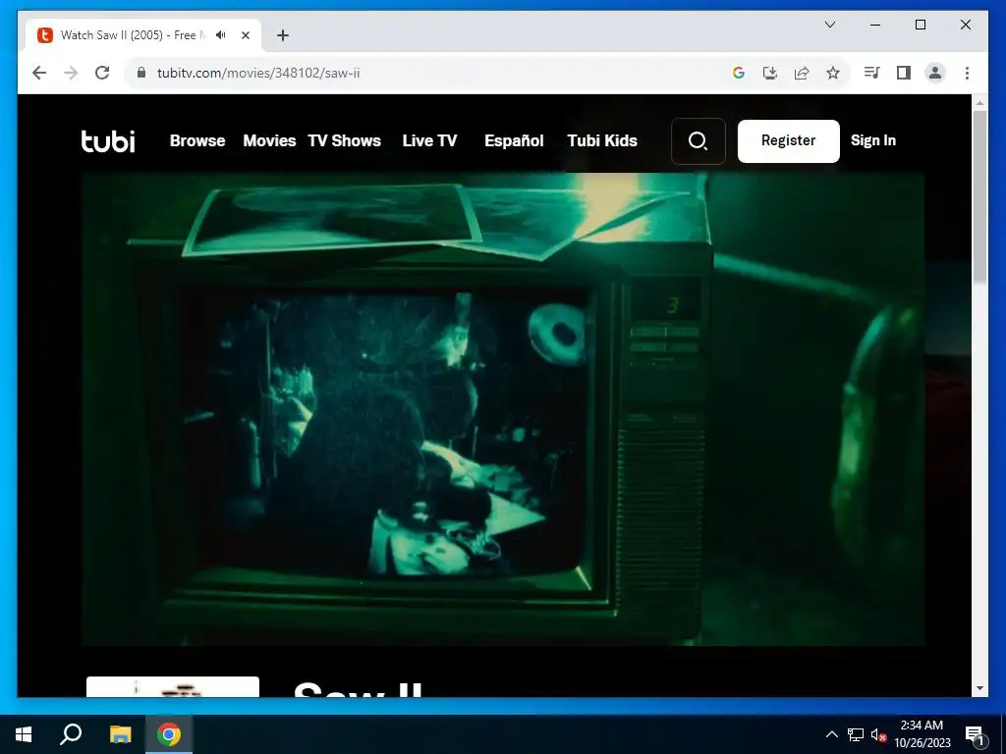Click the Saw II poster thumbnail
This screenshot has height=754, width=1006.
pos(173,686)
